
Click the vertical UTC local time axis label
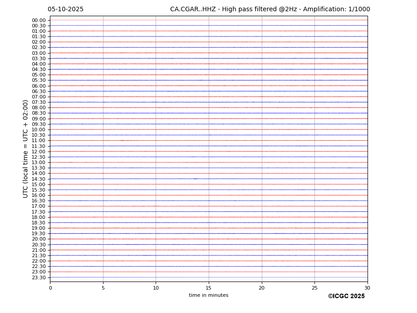(26, 149)
